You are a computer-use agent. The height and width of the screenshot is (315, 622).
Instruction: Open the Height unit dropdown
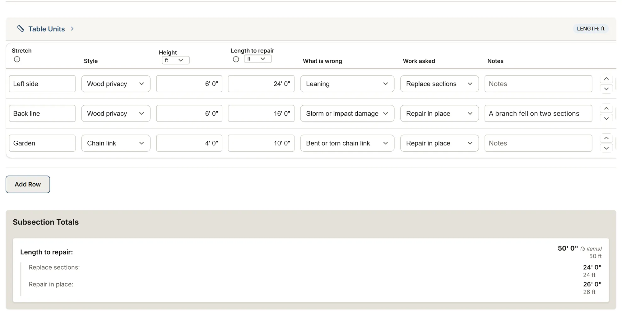[176, 60]
